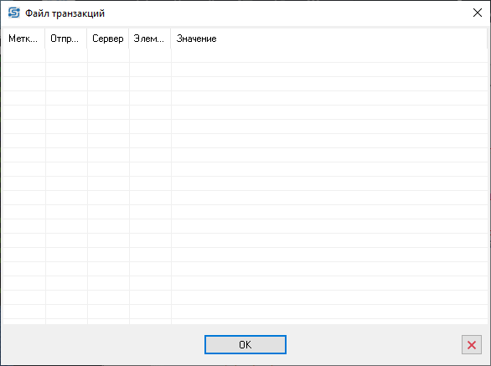
Task: Click the red X cancel button
Action: tap(471, 345)
